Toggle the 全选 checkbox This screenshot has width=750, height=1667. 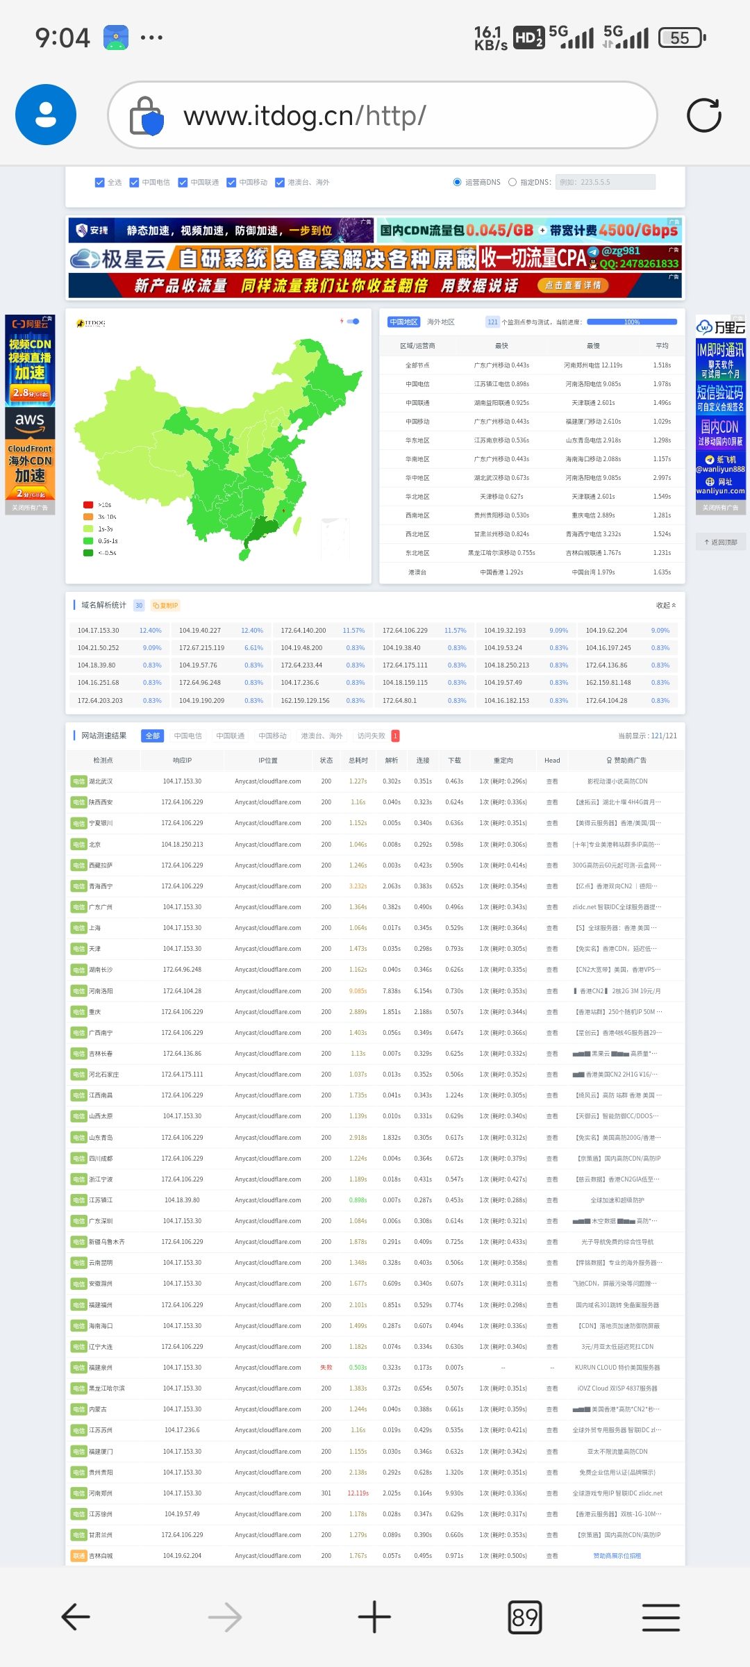(x=99, y=183)
